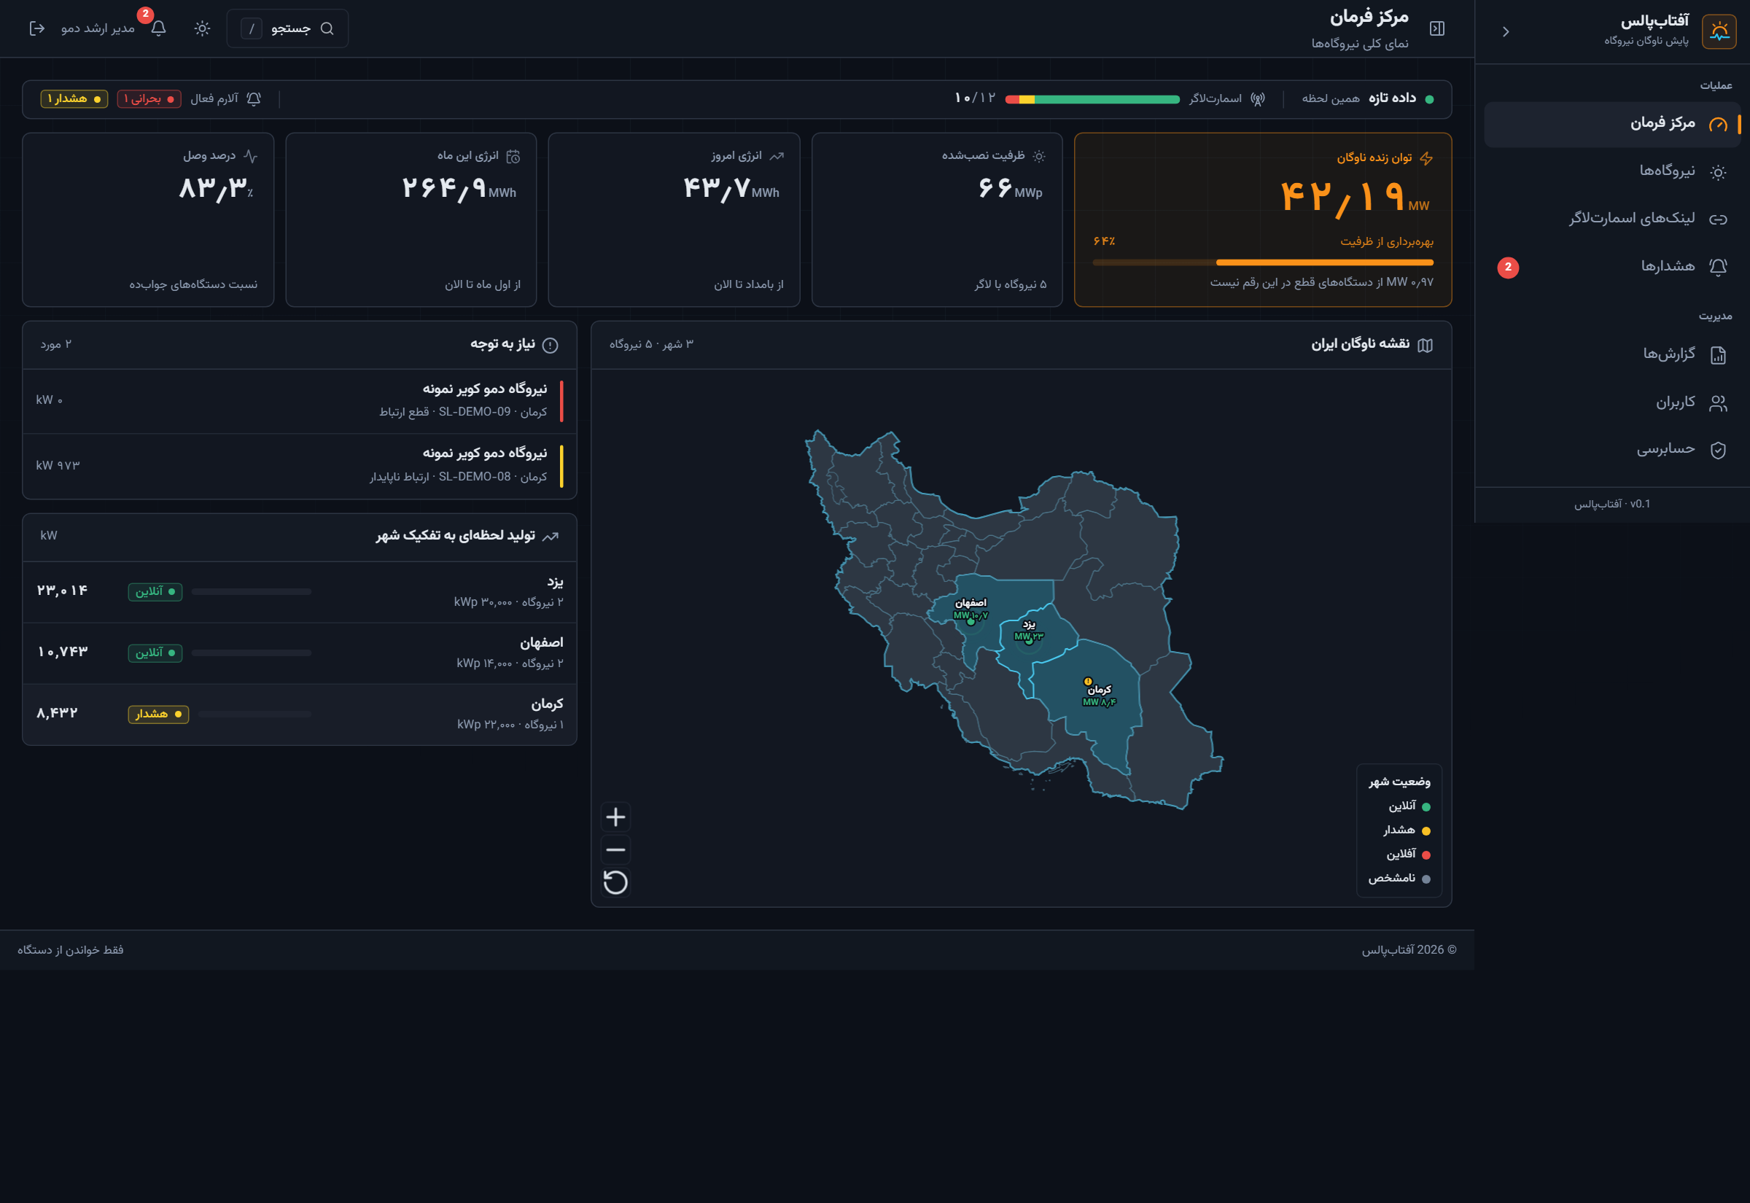Viewport: 1750px width, 1203px height.
Task: Open هشدارها in the sidebar
Action: [x=1611, y=266]
